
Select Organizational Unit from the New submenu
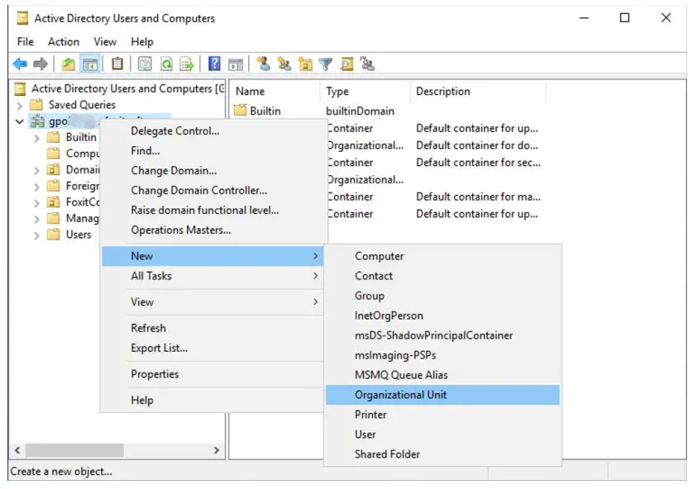(402, 394)
